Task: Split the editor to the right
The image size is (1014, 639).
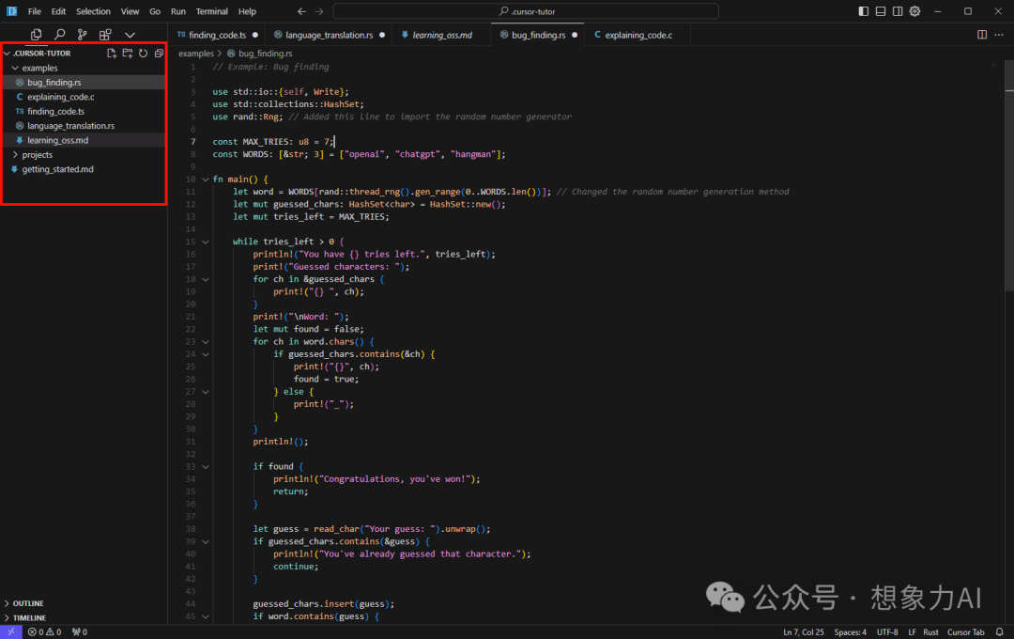Action: (982, 35)
